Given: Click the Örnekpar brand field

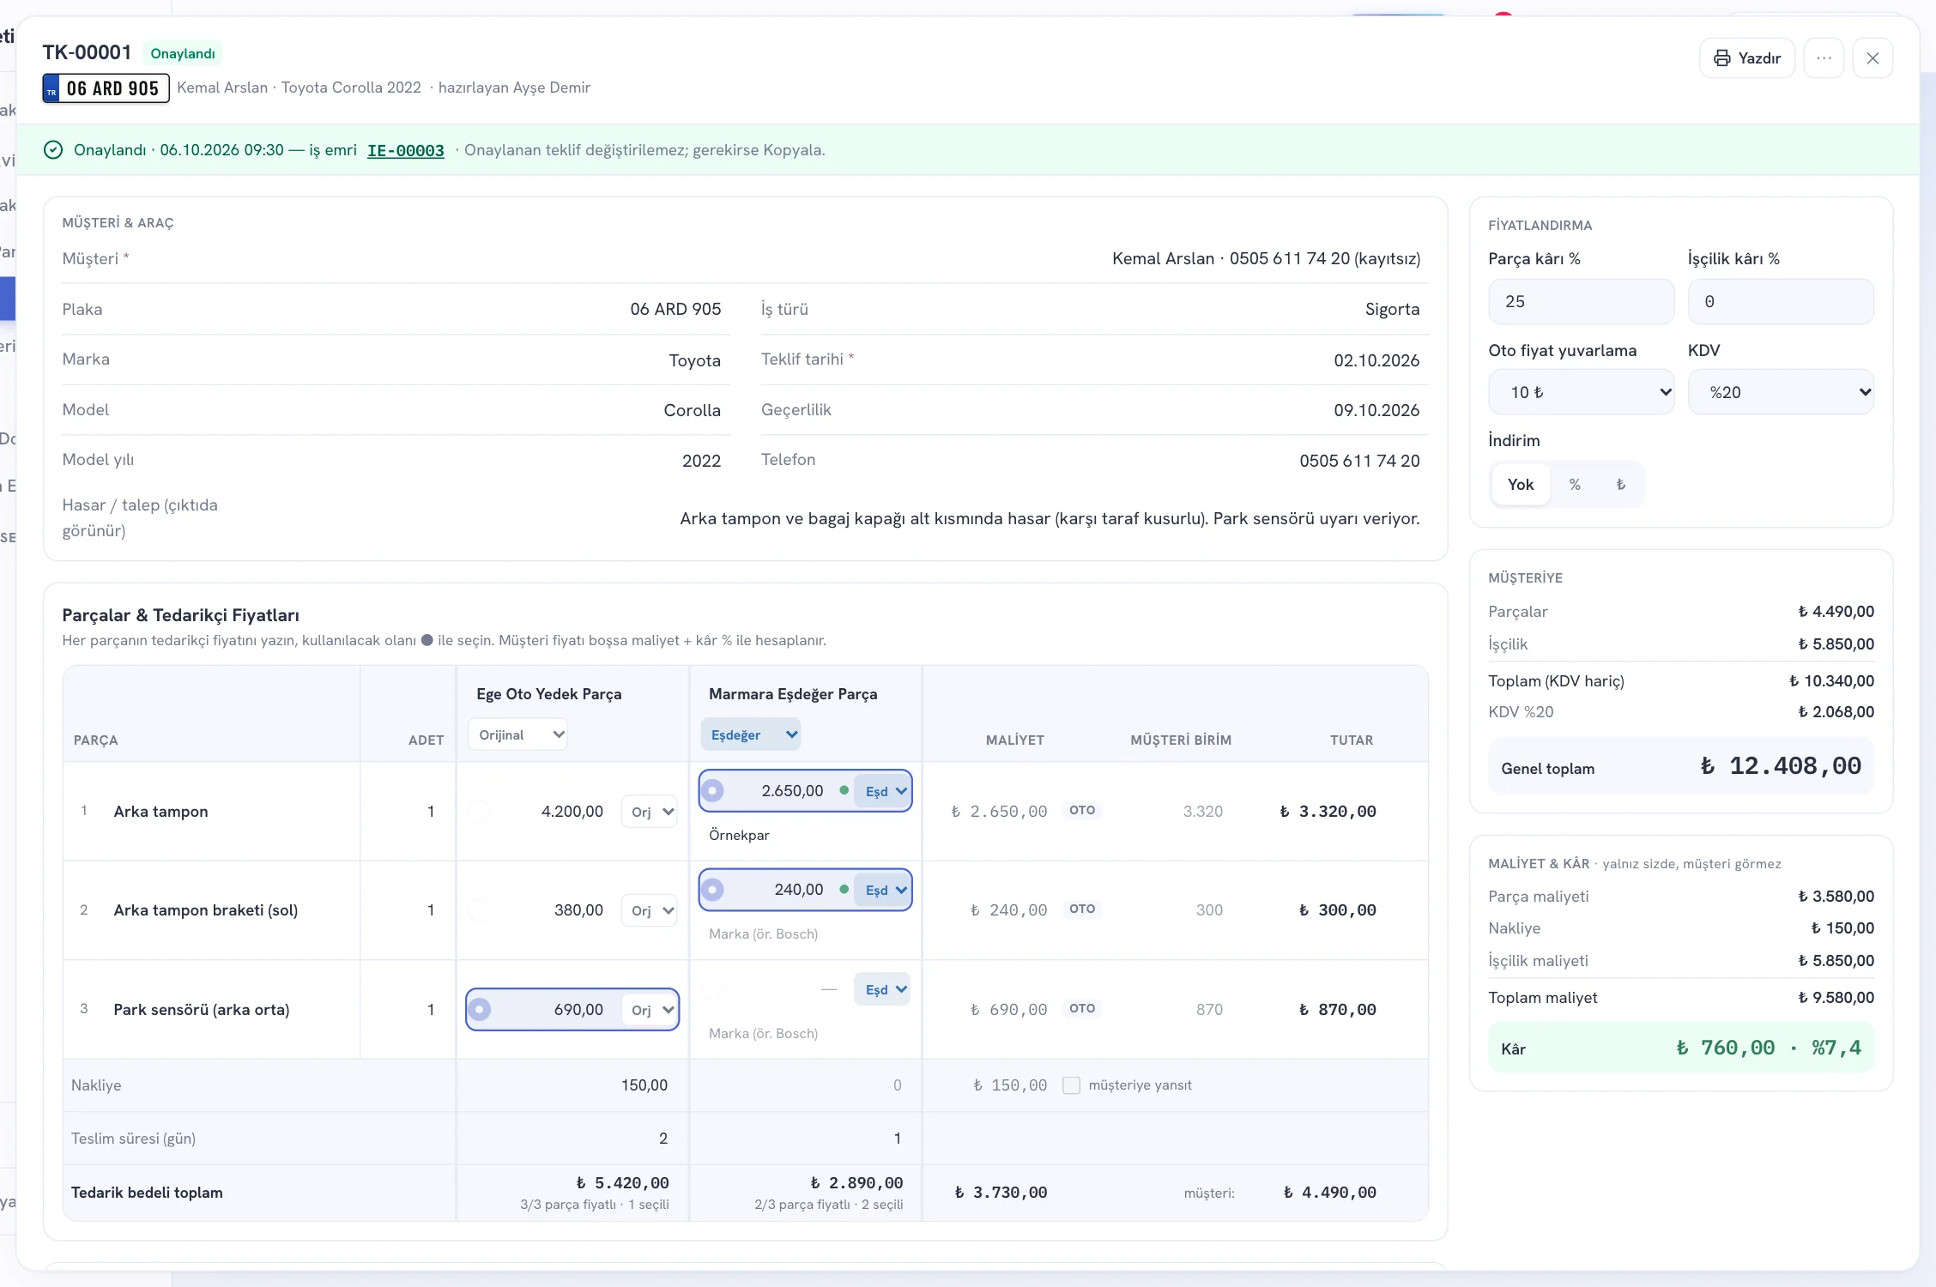Looking at the screenshot, I should click(x=805, y=835).
